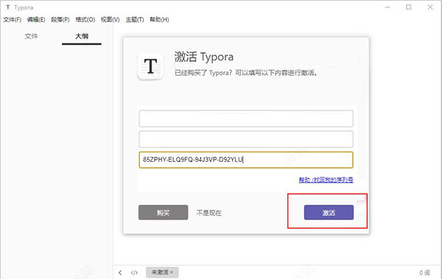442x279 pixels.
Task: Minimize the Typora window
Action: 387,7
